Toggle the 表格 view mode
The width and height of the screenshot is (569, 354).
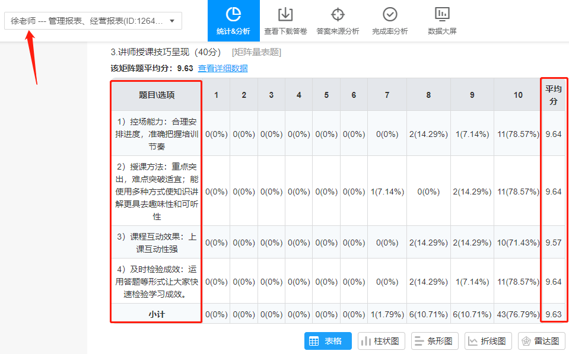(x=327, y=341)
